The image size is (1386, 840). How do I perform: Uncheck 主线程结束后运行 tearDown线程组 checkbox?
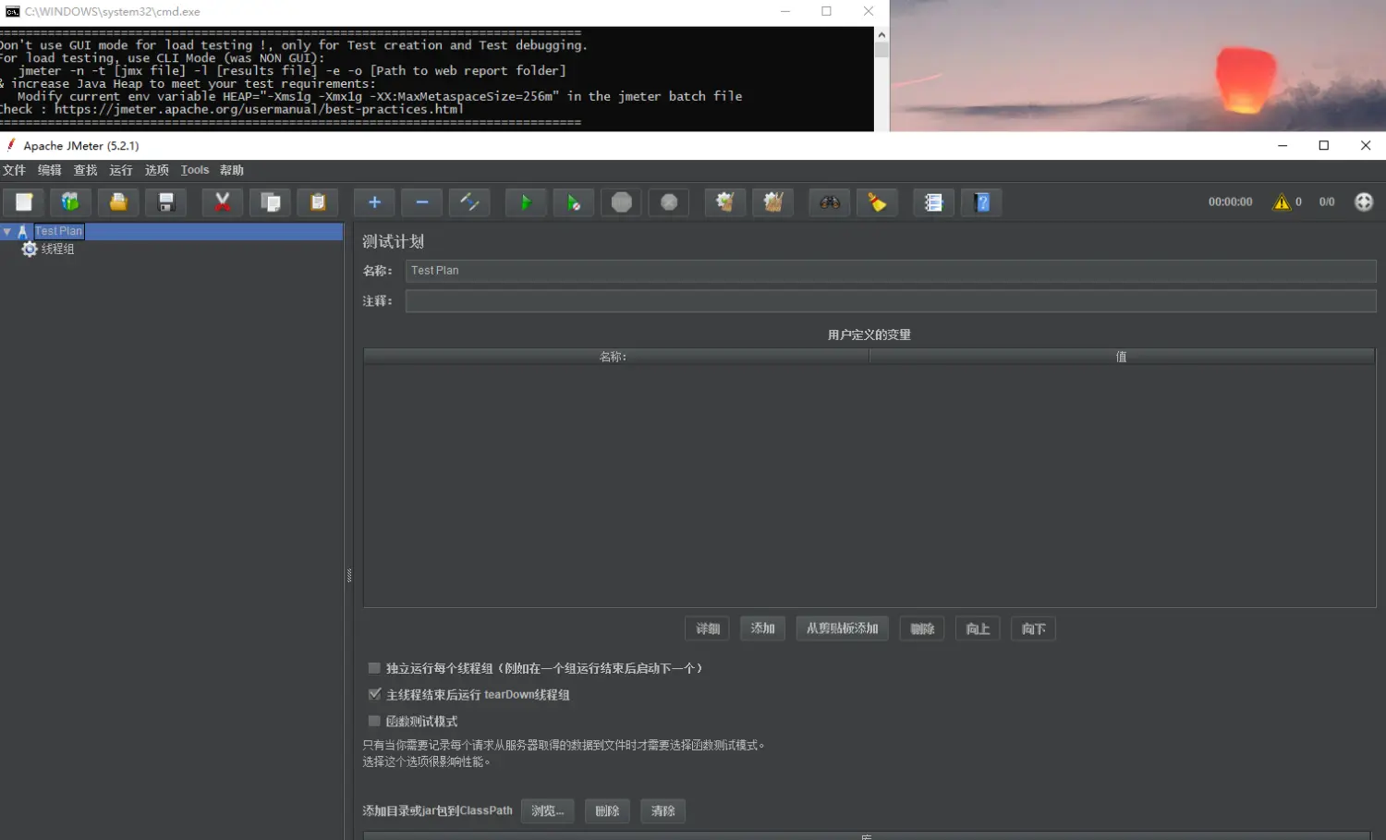point(374,694)
